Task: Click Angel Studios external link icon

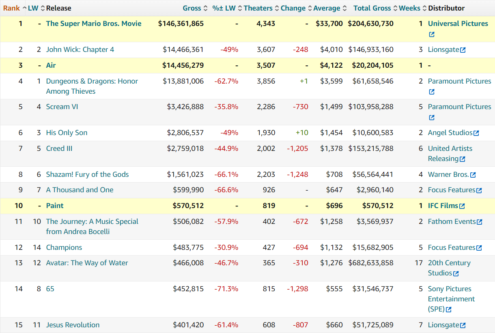Action: (476, 133)
